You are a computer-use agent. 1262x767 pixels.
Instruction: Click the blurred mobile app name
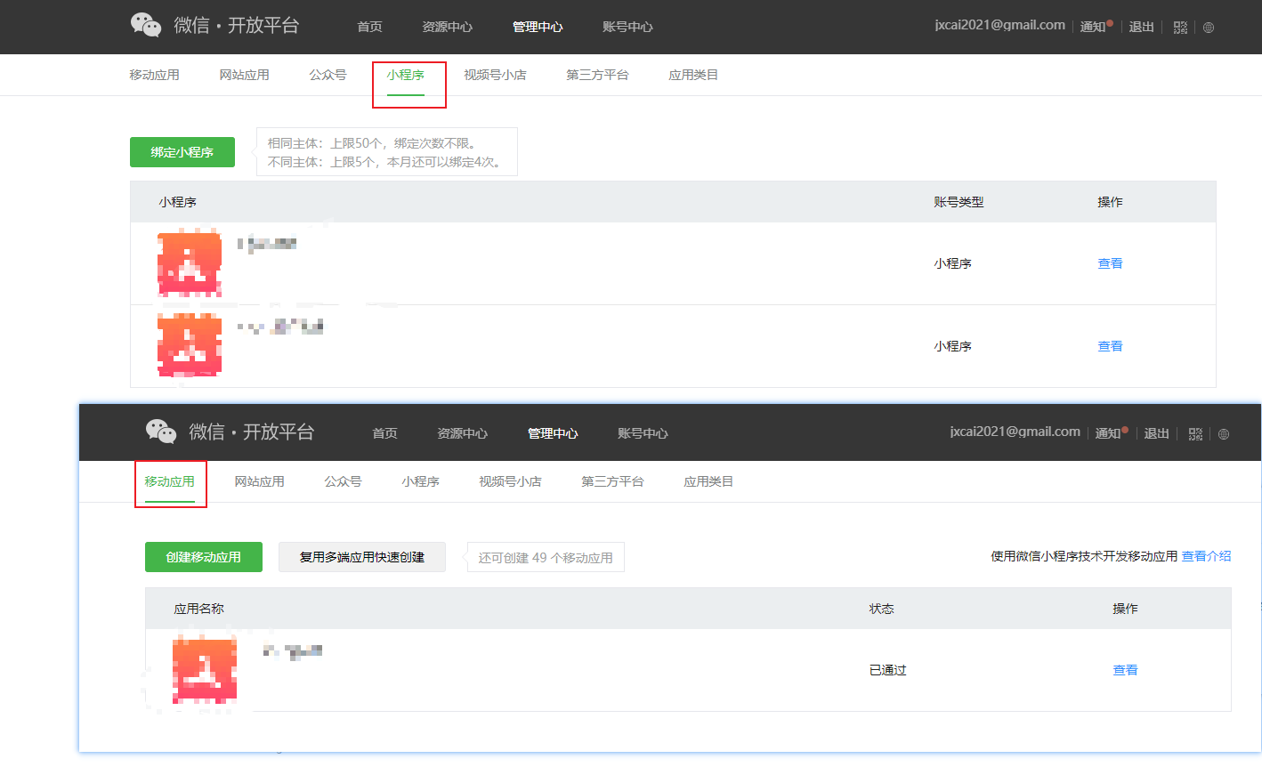point(293,651)
